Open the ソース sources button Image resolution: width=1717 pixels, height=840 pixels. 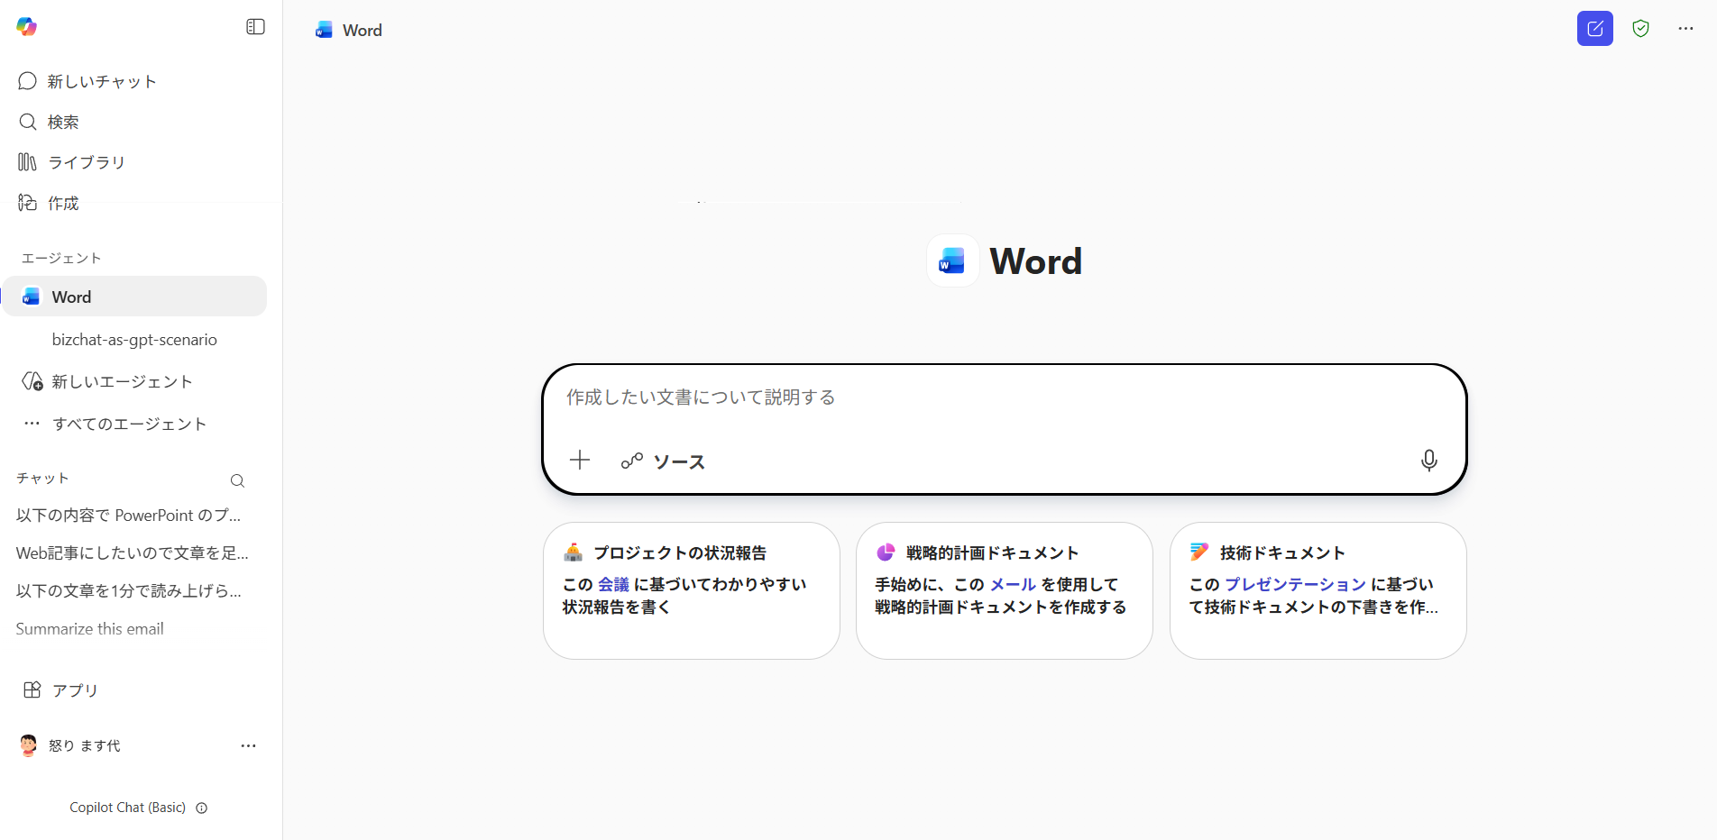click(664, 461)
